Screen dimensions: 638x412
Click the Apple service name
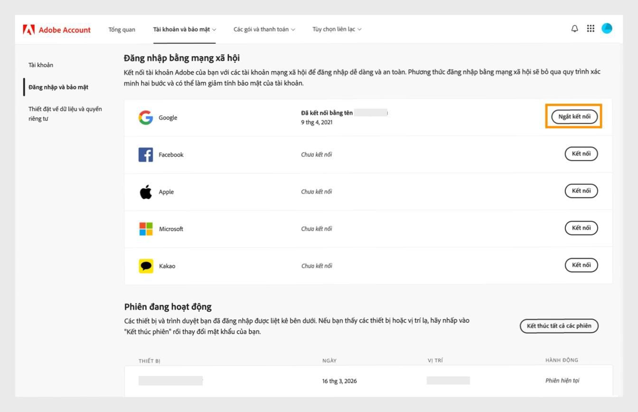pyautogui.click(x=166, y=192)
